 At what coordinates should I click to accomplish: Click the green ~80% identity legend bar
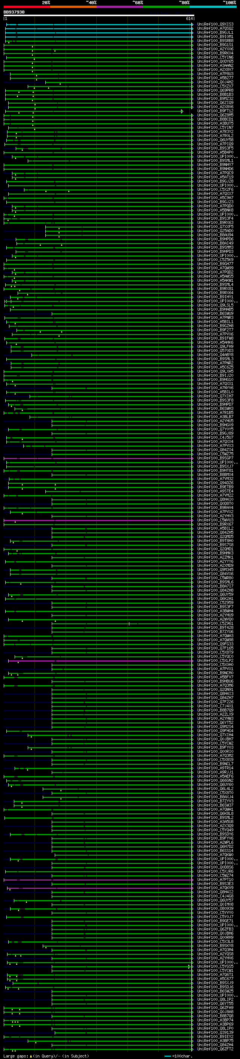(166, 7)
